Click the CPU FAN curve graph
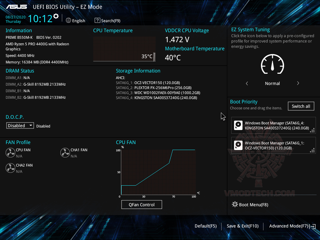Image resolution: width=320 pixels, height=240 pixels. [158, 172]
